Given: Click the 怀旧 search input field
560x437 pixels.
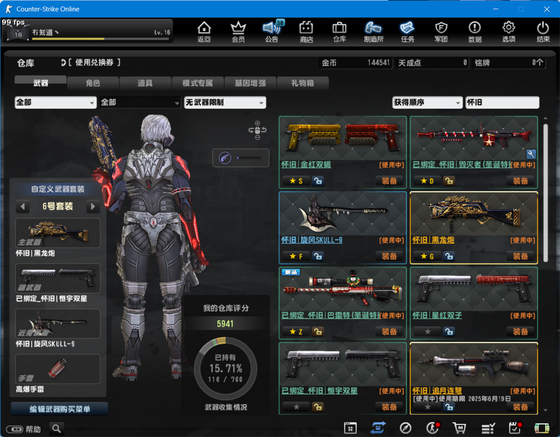Looking at the screenshot, I should [x=502, y=103].
